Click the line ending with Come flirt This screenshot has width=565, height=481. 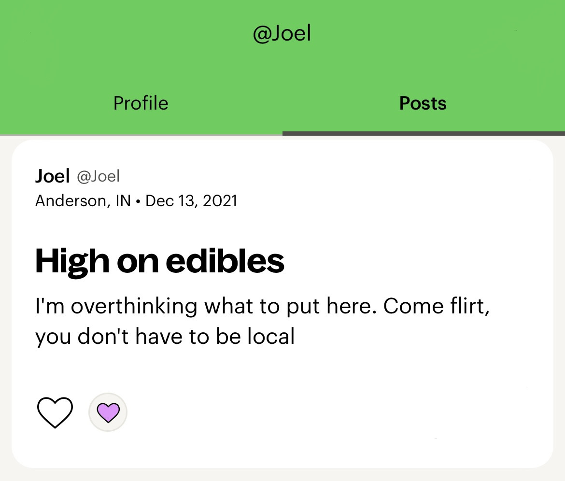(262, 306)
